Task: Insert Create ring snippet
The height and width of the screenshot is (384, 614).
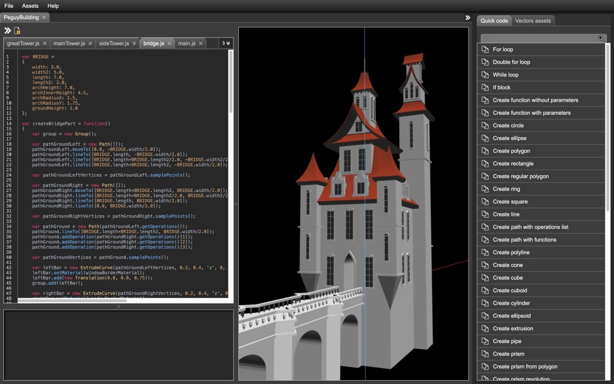Action: click(541, 189)
